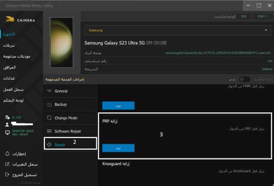274x186 pixels.
Task: Open the Samsung brand dropdown
Action: click(x=178, y=30)
